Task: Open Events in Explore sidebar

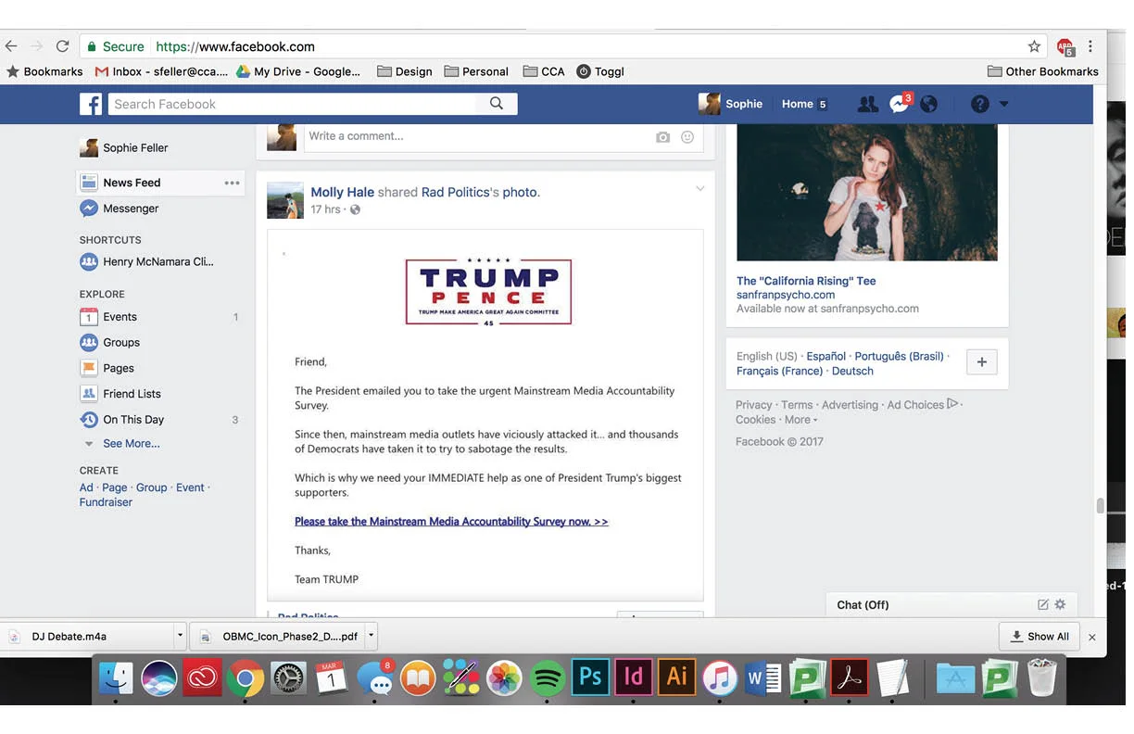Action: [120, 317]
